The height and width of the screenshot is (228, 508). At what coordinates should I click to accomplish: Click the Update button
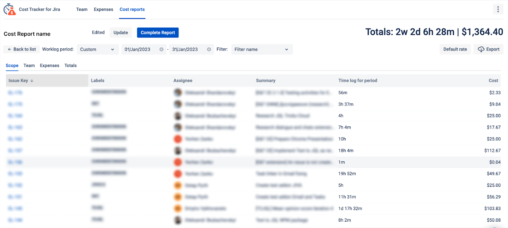click(121, 33)
